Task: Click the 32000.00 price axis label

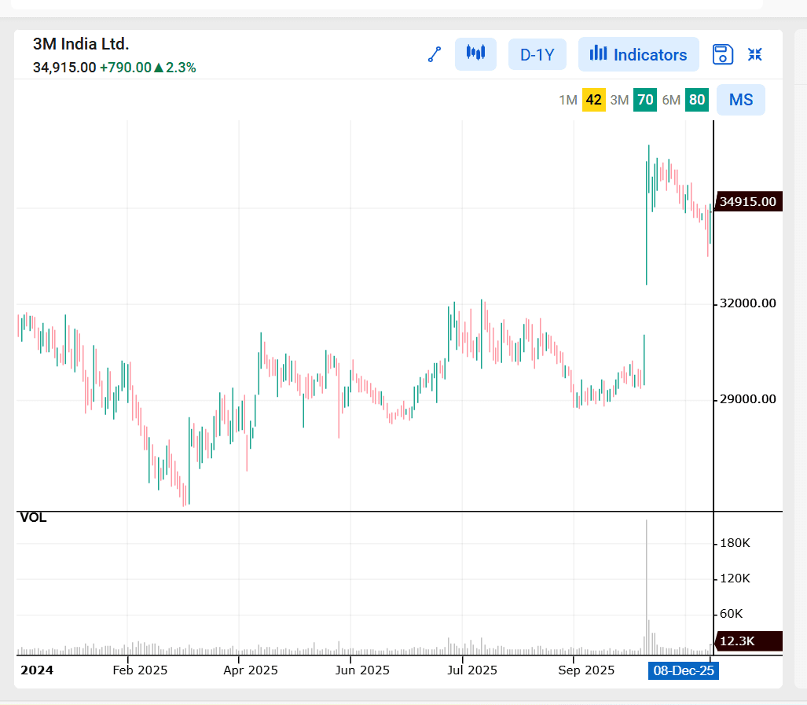Action: tap(748, 303)
